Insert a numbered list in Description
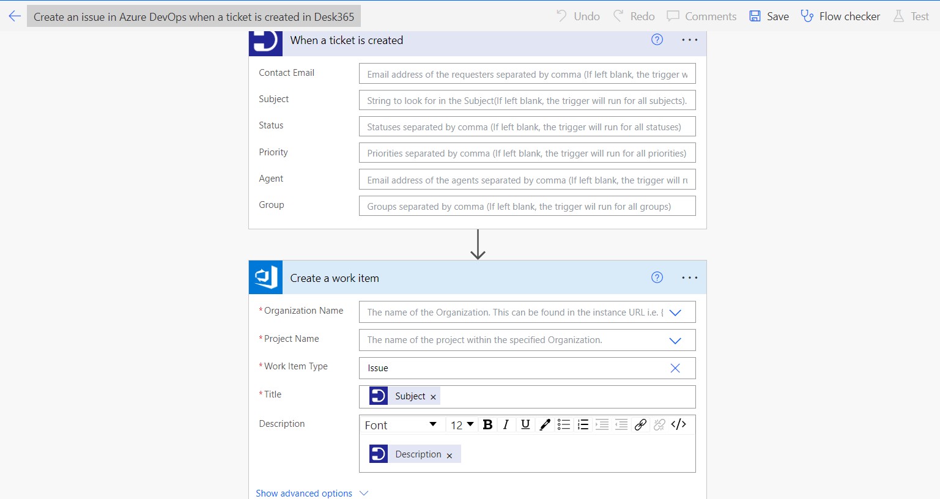The height and width of the screenshot is (499, 940). tap(582, 424)
